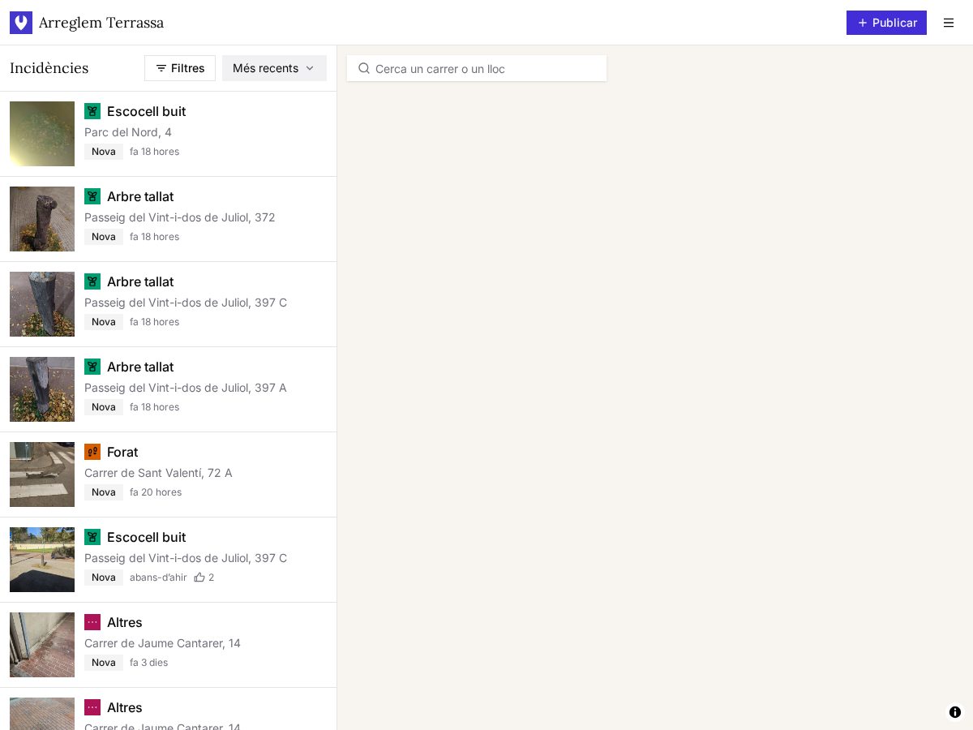The height and width of the screenshot is (730, 973).
Task: Click green icon of Escocell buit at 397 C
Action: click(x=92, y=537)
